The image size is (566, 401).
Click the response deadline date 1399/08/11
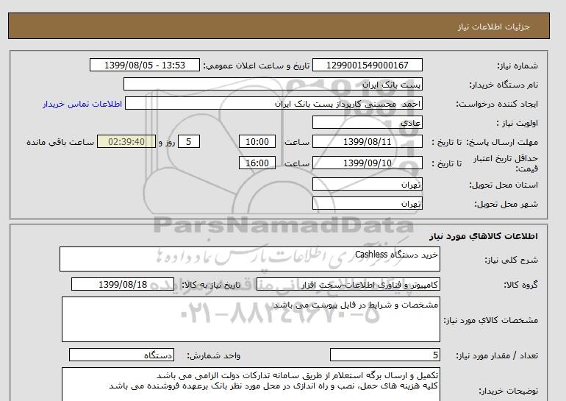point(367,141)
